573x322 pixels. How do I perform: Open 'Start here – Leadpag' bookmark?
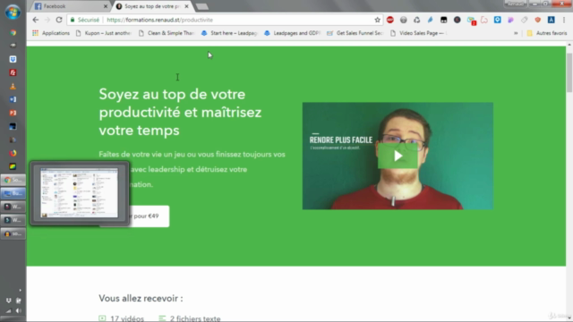point(229,33)
